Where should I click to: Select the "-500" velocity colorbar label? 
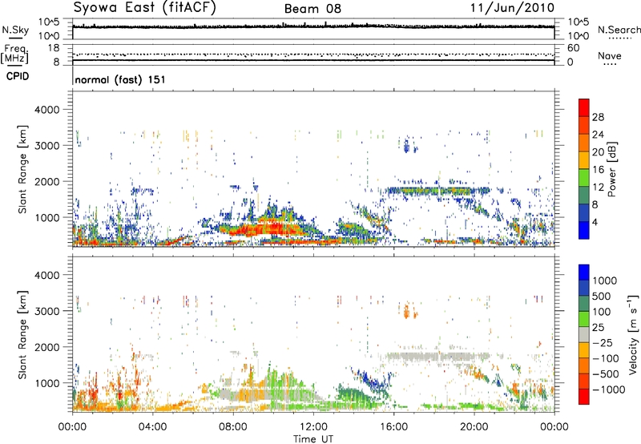pyautogui.click(x=606, y=374)
